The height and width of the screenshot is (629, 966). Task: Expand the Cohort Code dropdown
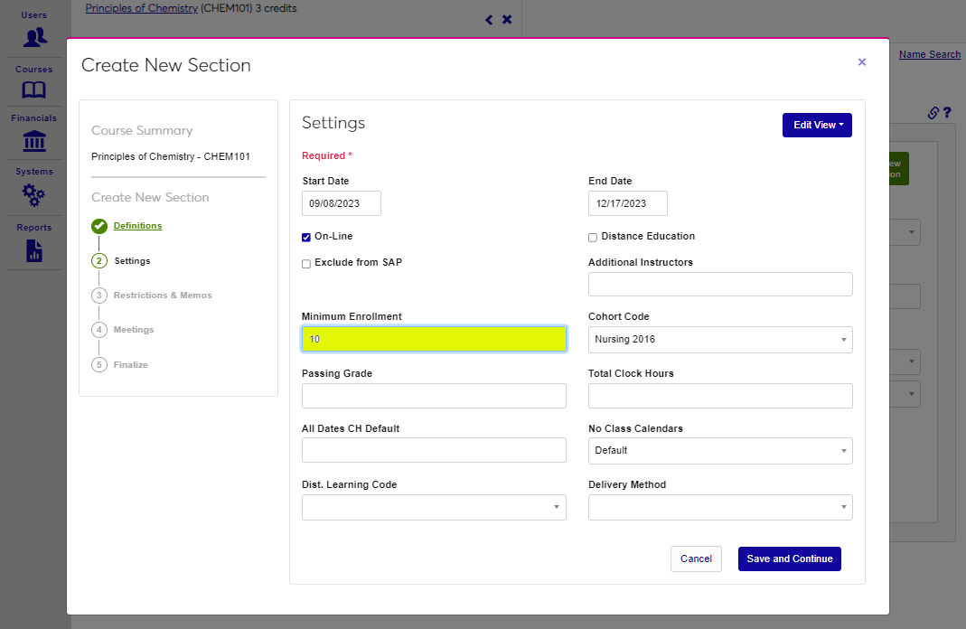click(720, 340)
